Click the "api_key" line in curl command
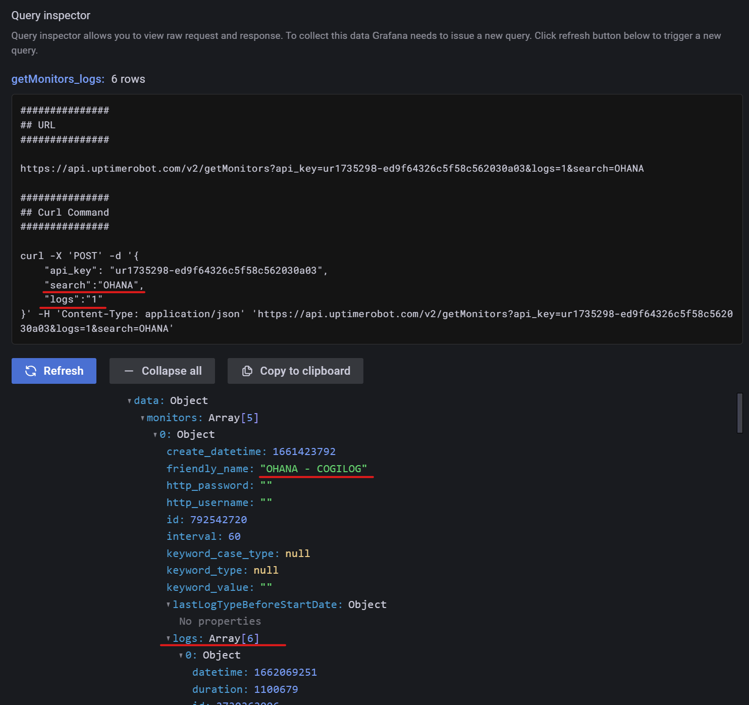 (x=186, y=271)
